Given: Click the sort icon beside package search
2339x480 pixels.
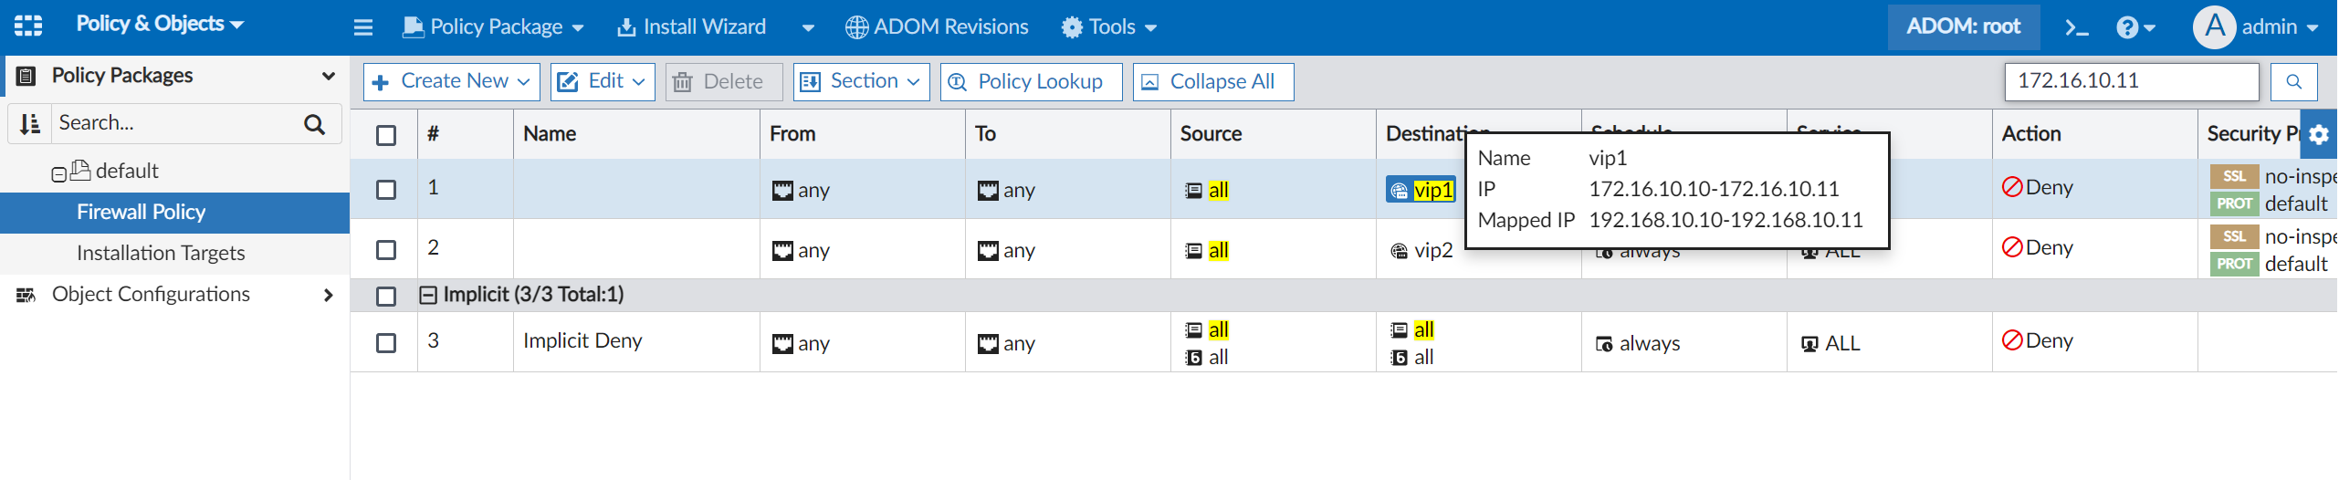Looking at the screenshot, I should [30, 124].
